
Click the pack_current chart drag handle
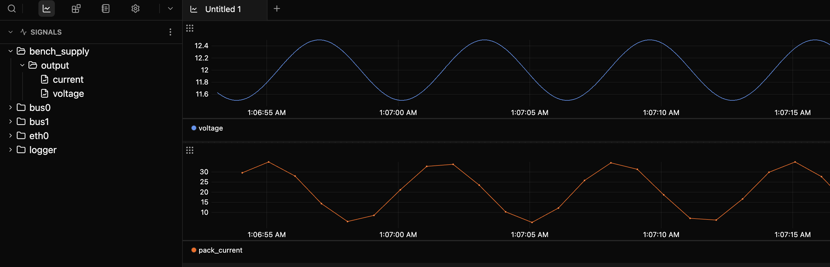point(190,150)
